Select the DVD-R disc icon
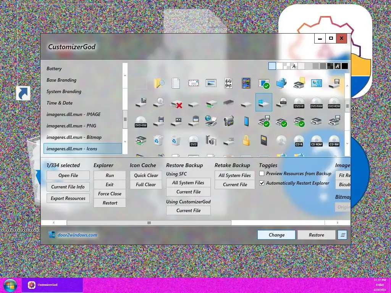Viewport: 391px width, 293px height. coord(299,102)
